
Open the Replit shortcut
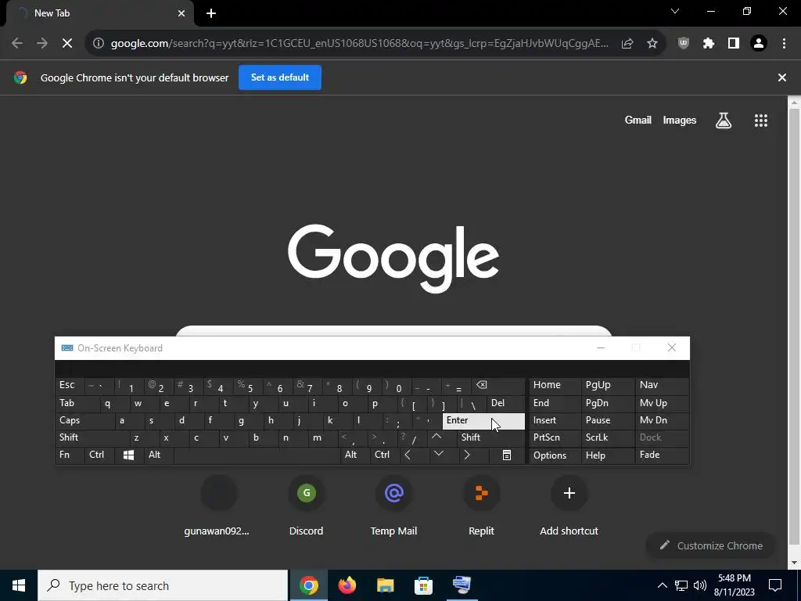click(x=481, y=506)
